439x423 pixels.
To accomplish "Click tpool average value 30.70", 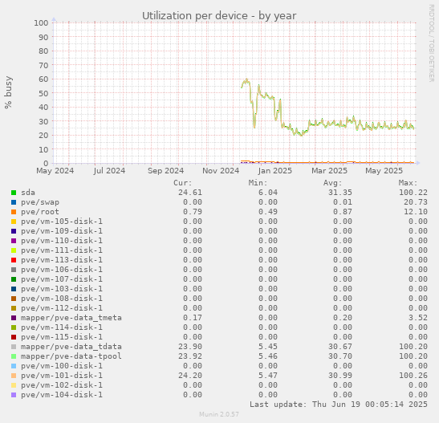I will (340, 356).
